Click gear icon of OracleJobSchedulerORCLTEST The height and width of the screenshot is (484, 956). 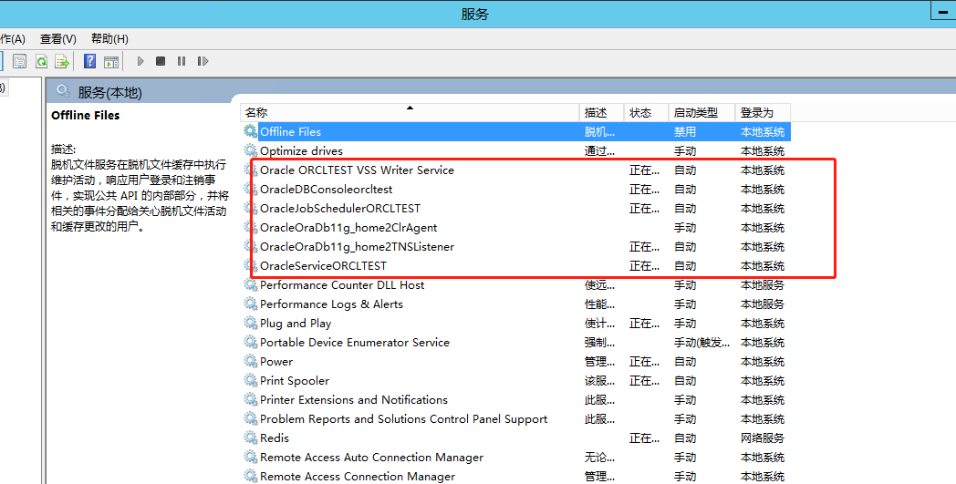pos(250,208)
